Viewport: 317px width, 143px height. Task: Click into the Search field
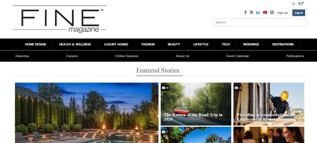(259, 22)
